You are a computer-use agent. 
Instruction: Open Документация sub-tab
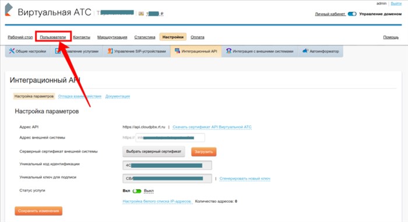click(117, 96)
